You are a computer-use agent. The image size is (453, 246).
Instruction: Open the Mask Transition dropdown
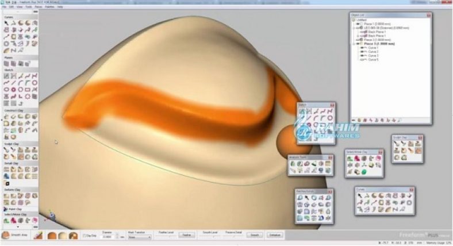pyautogui.click(x=140, y=237)
